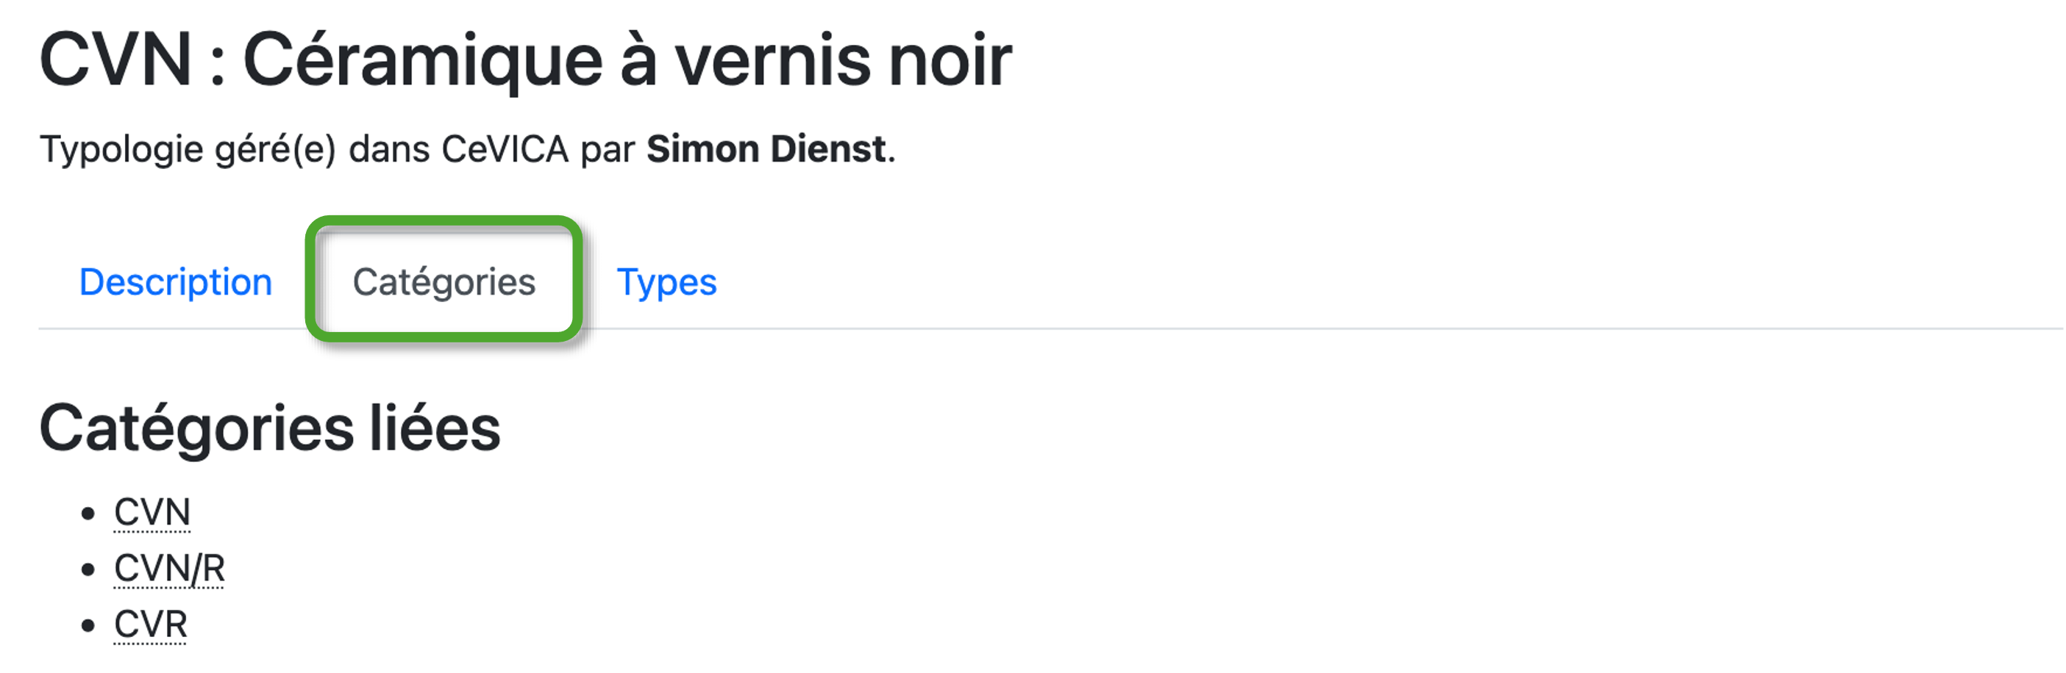Click the word vernis in the title
The width and height of the screenshot is (2066, 673).
pyautogui.click(x=772, y=61)
